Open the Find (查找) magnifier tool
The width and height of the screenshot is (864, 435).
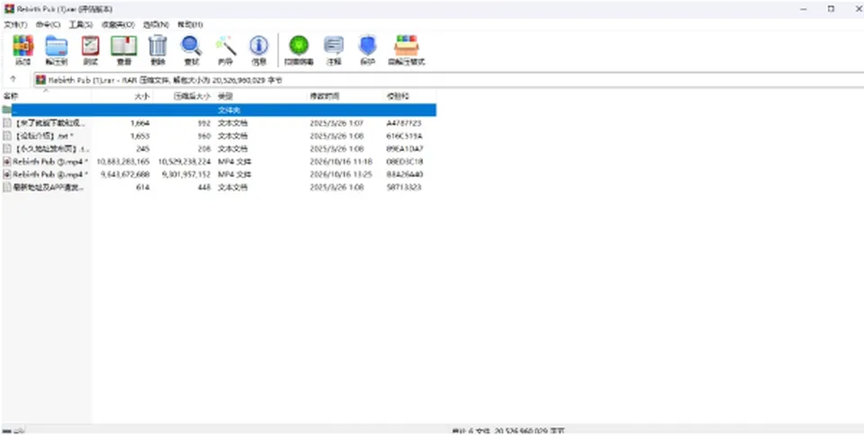coord(191,50)
